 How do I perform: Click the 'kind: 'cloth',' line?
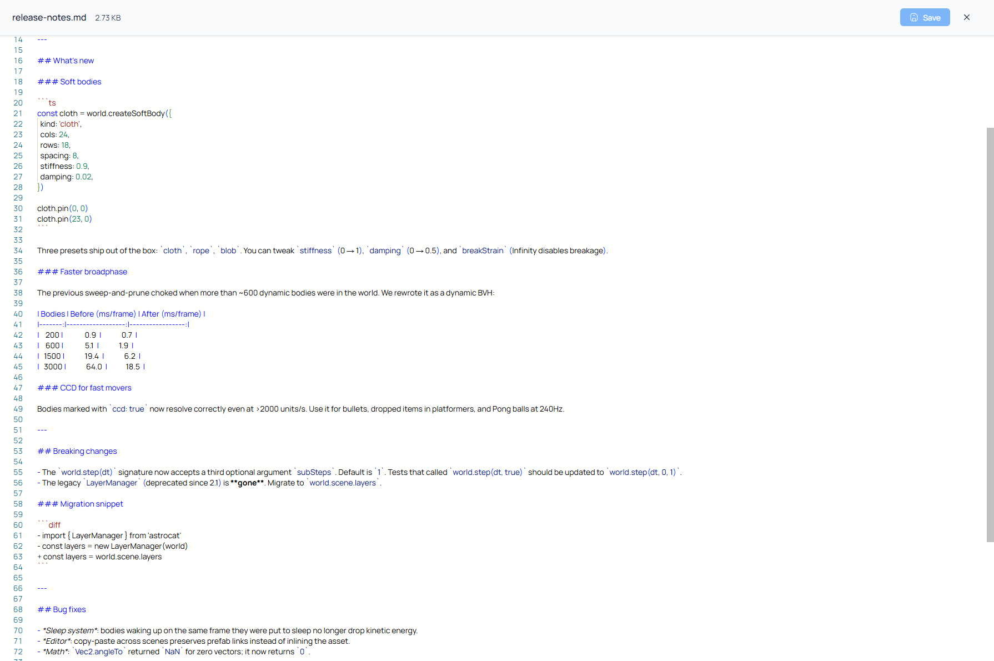tap(61, 124)
